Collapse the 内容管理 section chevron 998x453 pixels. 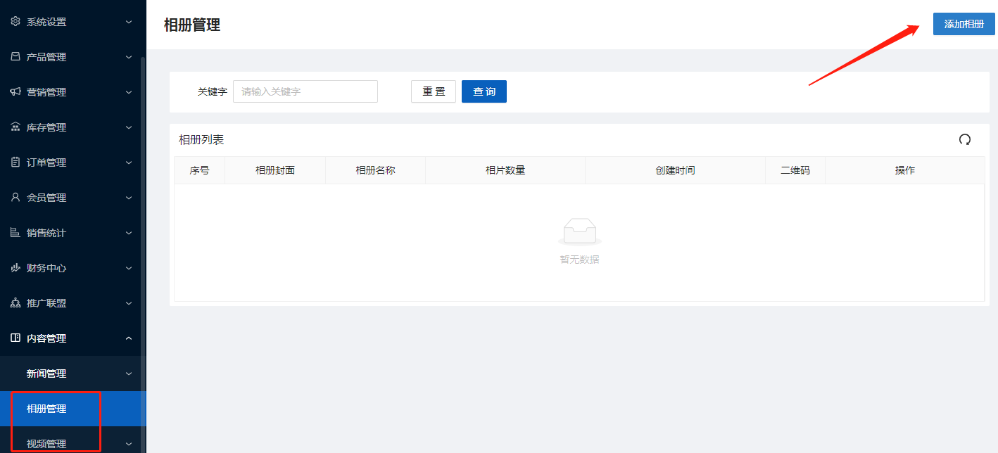129,338
